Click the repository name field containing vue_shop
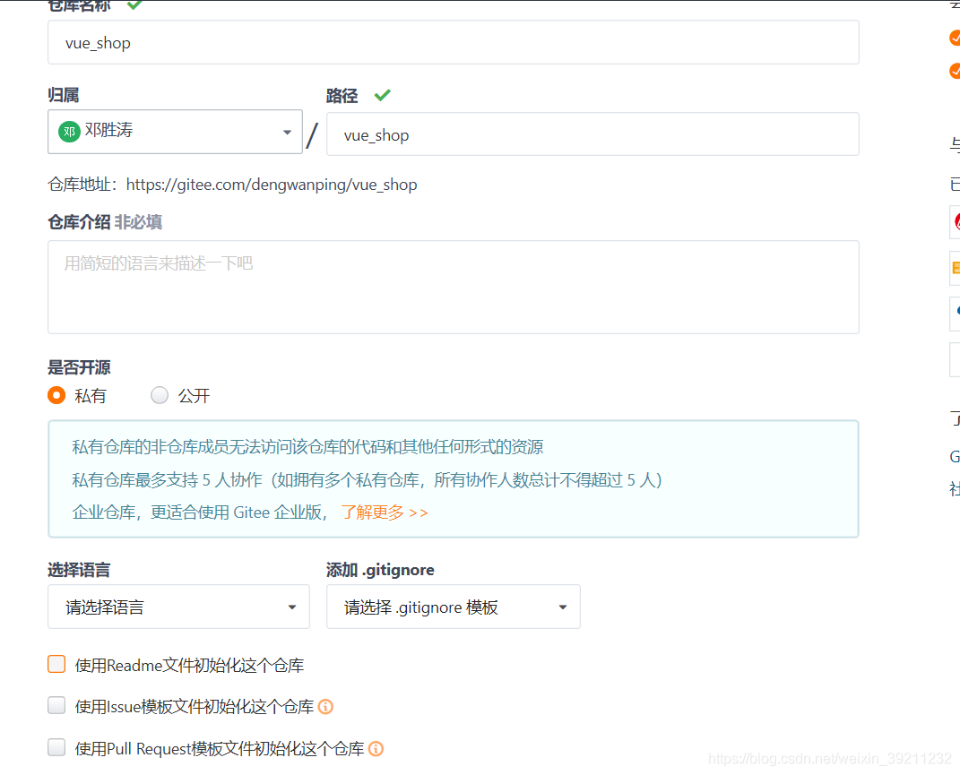 pyautogui.click(x=453, y=42)
